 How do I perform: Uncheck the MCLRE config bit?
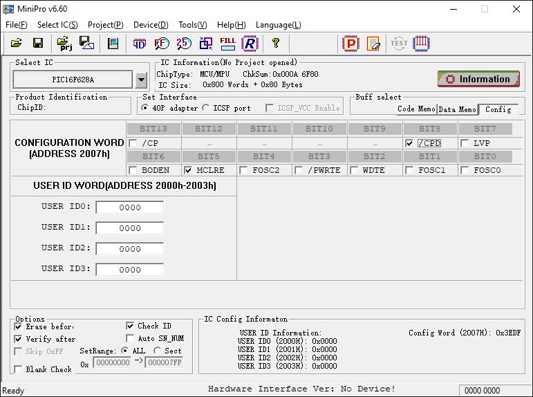pos(188,170)
